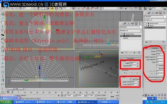Activate the Select and Scale tool
The image size is (167, 104).
coord(60,9)
